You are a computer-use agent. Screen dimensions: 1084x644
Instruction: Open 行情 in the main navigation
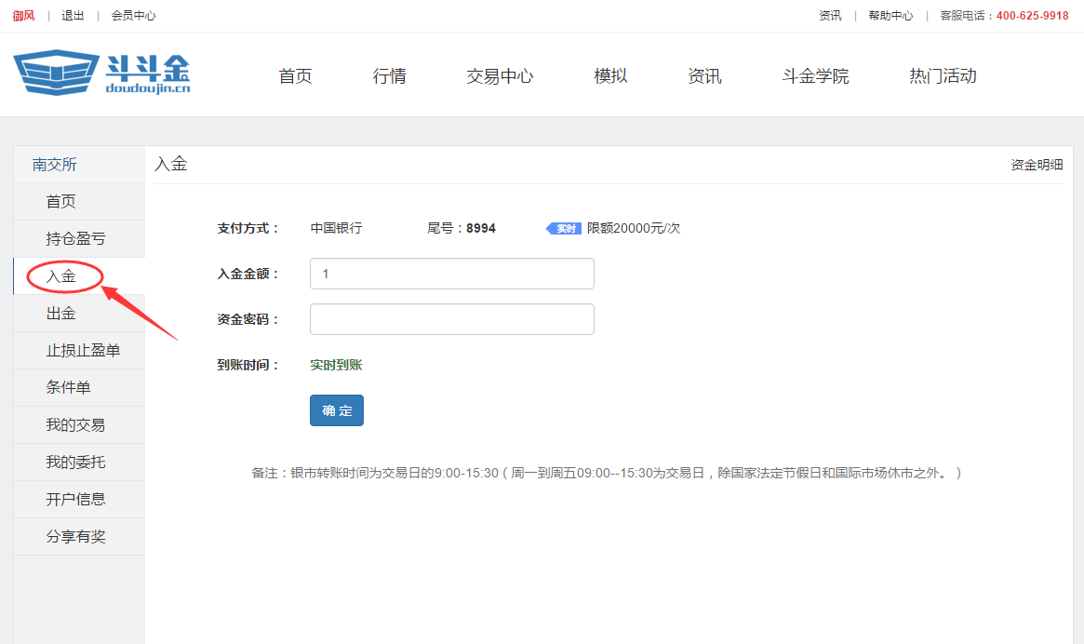pos(388,76)
